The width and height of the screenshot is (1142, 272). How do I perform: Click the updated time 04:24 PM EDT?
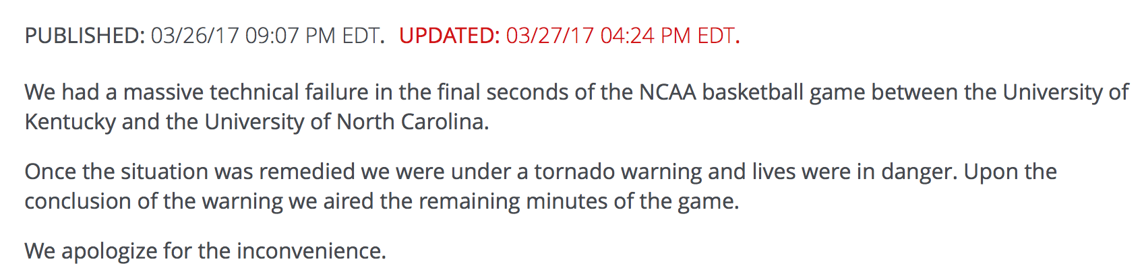tap(667, 36)
